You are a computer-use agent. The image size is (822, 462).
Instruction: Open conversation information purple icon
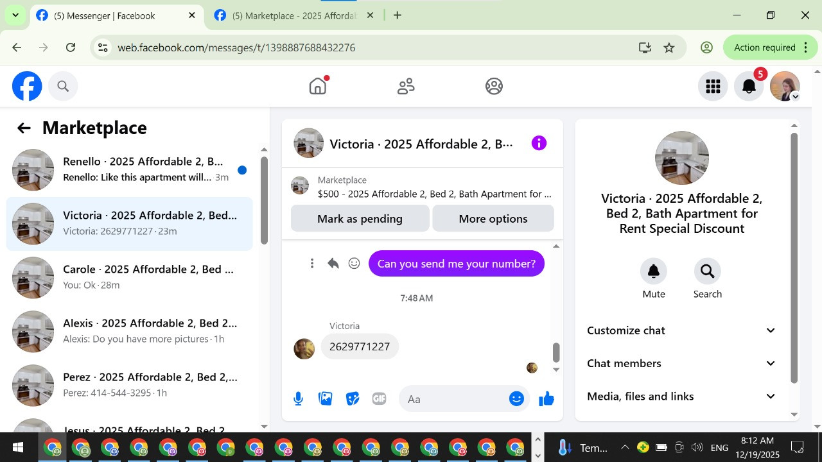click(539, 143)
